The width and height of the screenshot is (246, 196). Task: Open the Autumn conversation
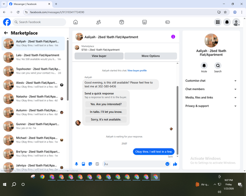point(33,112)
